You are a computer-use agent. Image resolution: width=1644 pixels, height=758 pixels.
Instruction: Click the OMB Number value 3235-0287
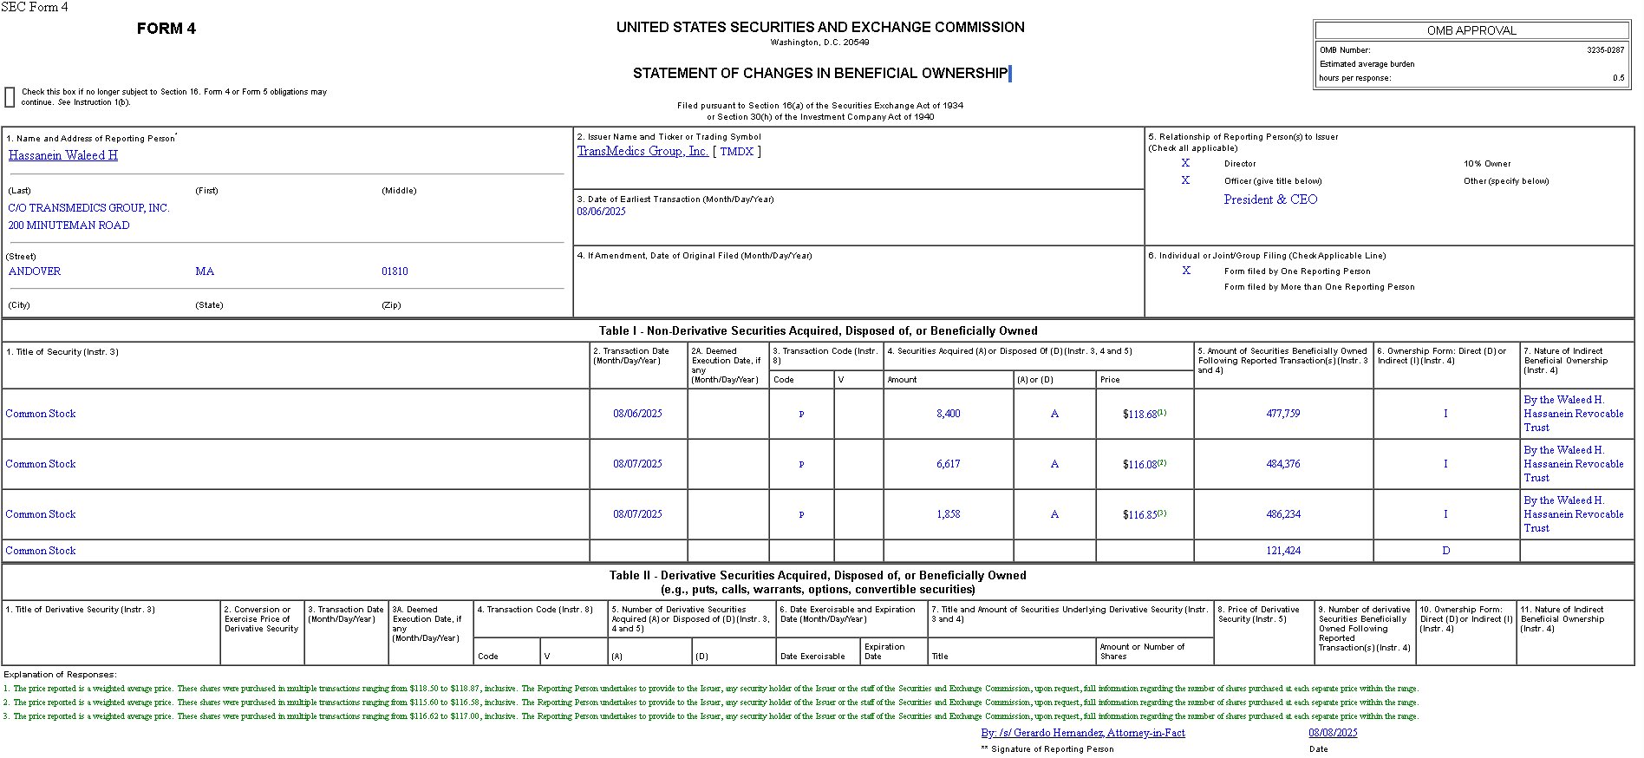click(x=1606, y=50)
